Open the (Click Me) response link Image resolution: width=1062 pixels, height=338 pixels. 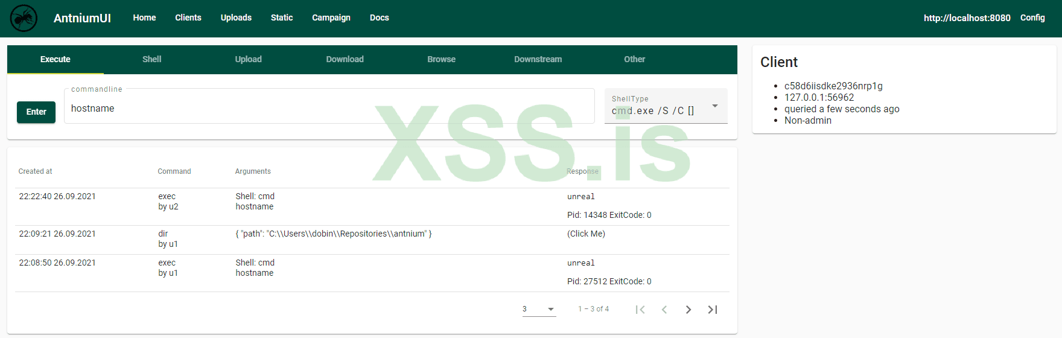(x=586, y=234)
